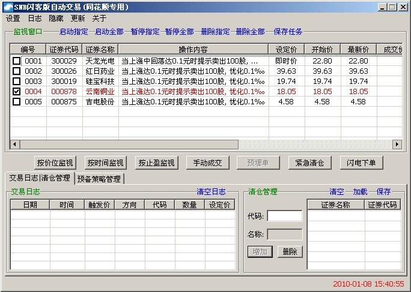Select code 000878 in red row
411x292 pixels.
click(x=64, y=92)
